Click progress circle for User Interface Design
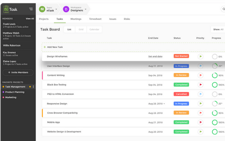225x141 pixels. [214, 66]
